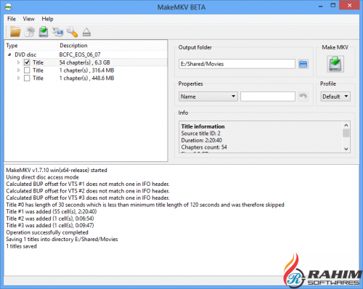Click the property value text field
Viewport: 363px width, 289px height.
(268, 97)
